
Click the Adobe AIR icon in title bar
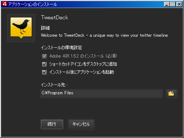pos(5,4)
